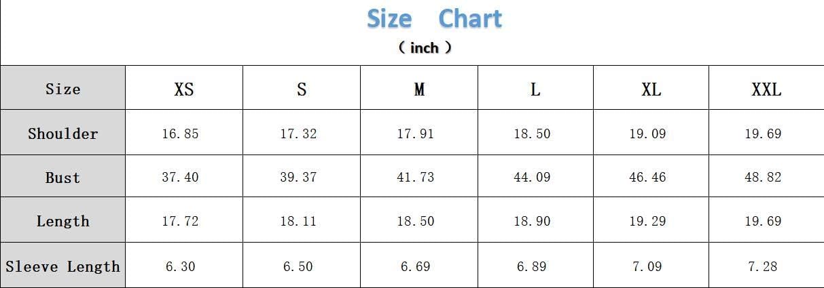This screenshot has height=288, width=824.
Task: Select the (inch) unit label
Action: [x=425, y=48]
